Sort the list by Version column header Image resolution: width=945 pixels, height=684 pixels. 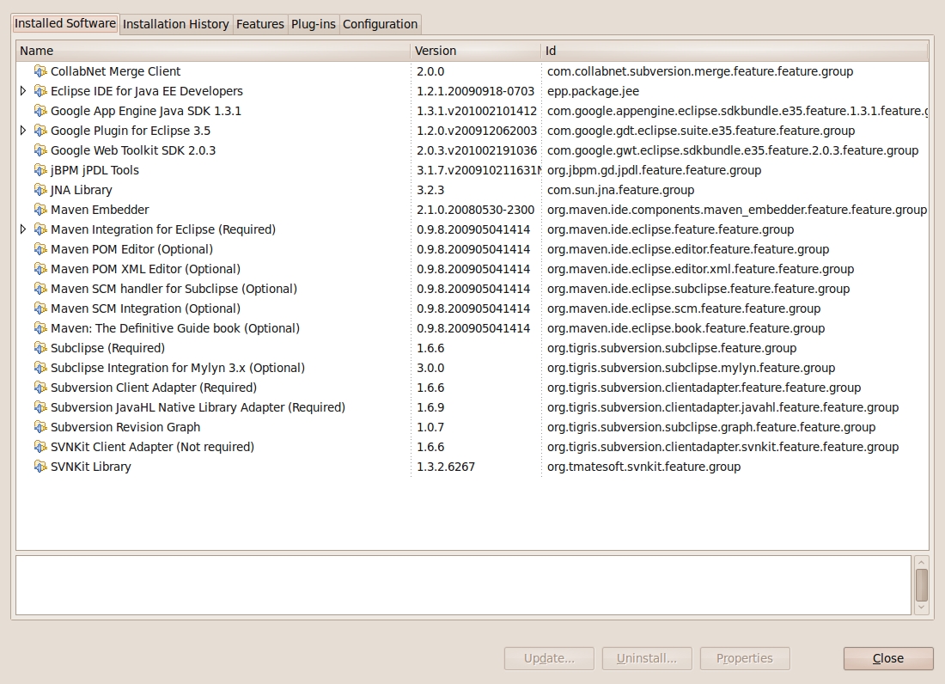coord(476,52)
